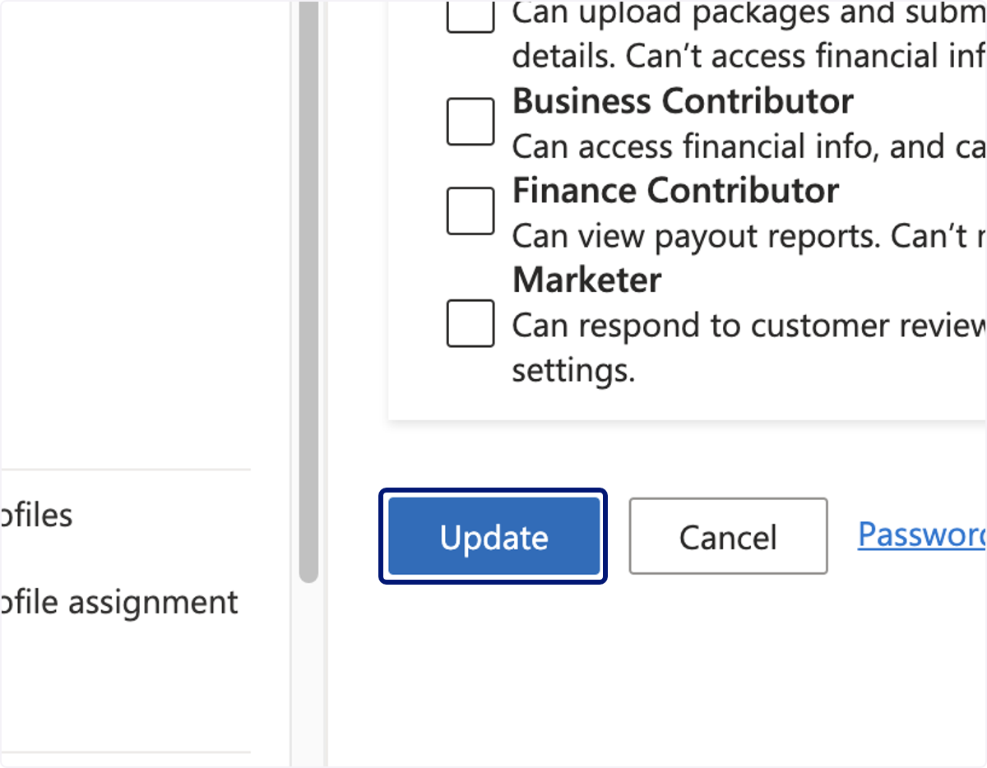Viewport: 987px width, 768px height.
Task: Open the sidebar item ending in 'ofiles'
Action: click(36, 516)
